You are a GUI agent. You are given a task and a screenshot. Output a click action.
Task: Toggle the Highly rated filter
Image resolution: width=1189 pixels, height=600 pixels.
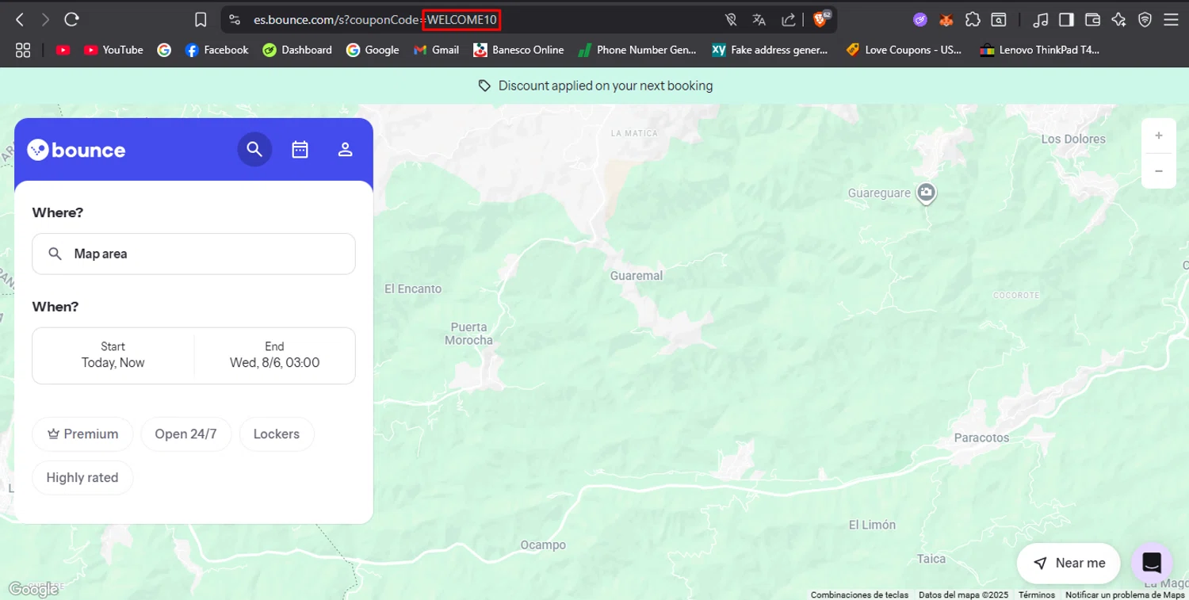click(82, 478)
